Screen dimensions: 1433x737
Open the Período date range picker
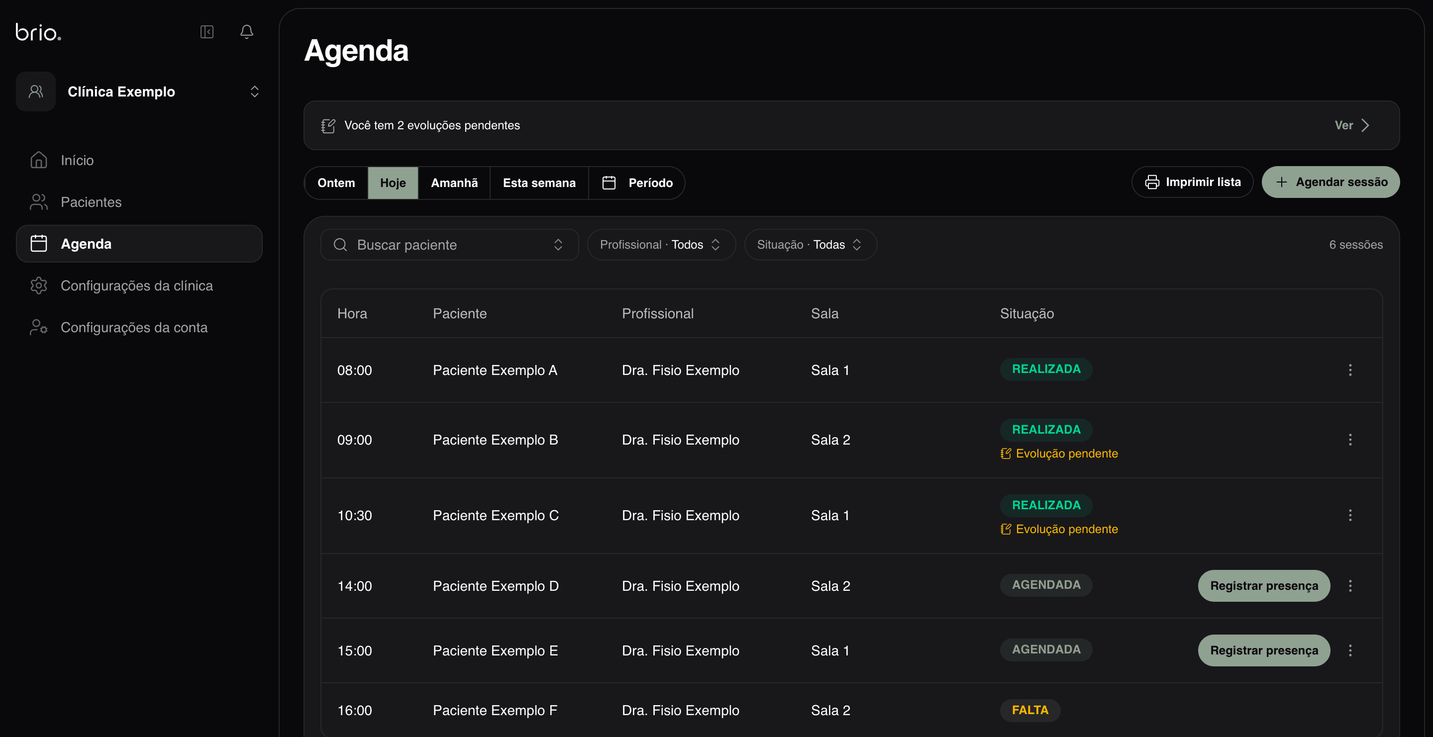point(637,183)
